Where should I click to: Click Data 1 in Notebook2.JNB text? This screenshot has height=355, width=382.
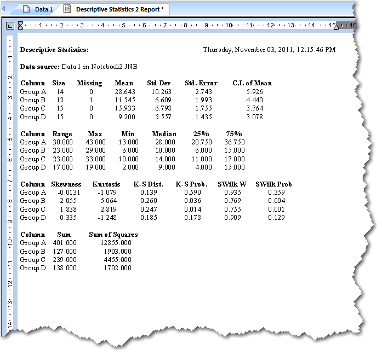tap(99, 67)
